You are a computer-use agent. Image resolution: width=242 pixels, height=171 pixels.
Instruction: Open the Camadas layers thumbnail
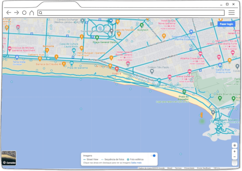(x=9, y=158)
